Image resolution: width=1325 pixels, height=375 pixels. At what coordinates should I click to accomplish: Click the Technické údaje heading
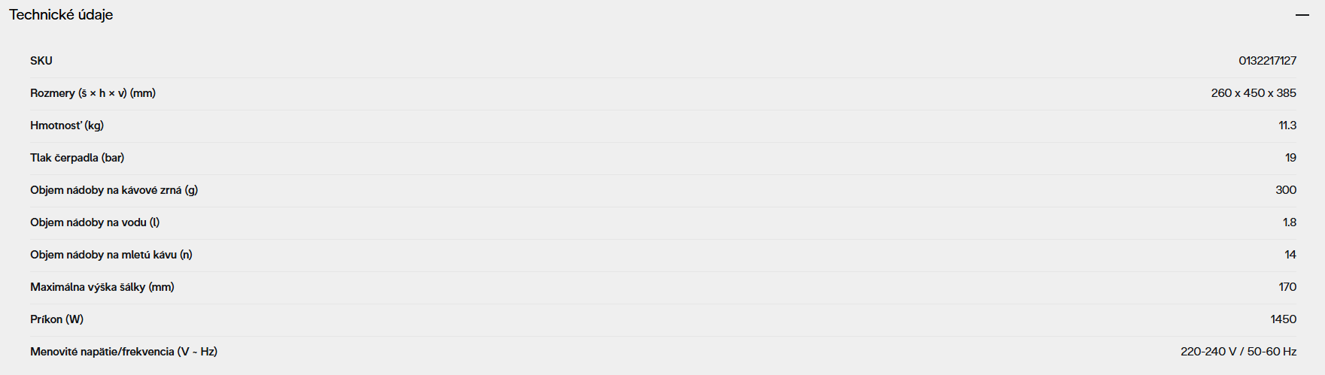(x=61, y=15)
